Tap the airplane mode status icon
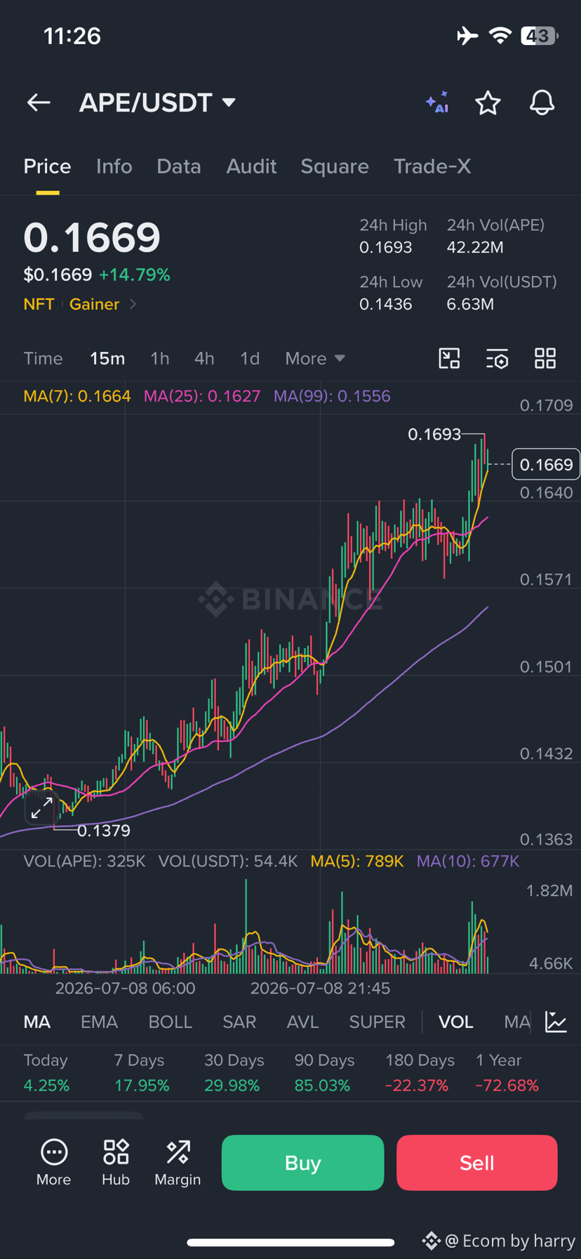Image resolution: width=581 pixels, height=1259 pixels. coord(467,35)
